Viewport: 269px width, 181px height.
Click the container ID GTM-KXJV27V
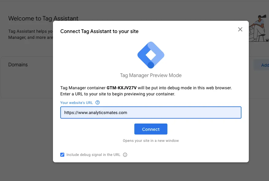tap(121, 88)
